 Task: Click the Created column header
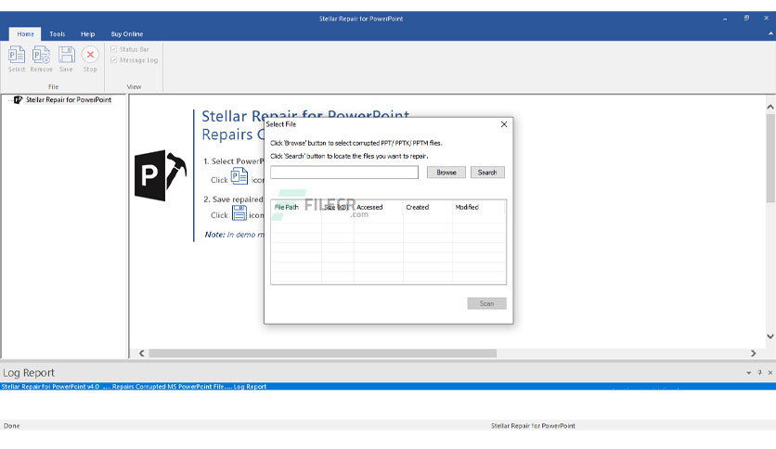click(417, 207)
